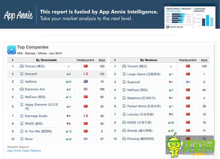
Task: Click the App Store icon beside Top Companies
Action: point(11,50)
